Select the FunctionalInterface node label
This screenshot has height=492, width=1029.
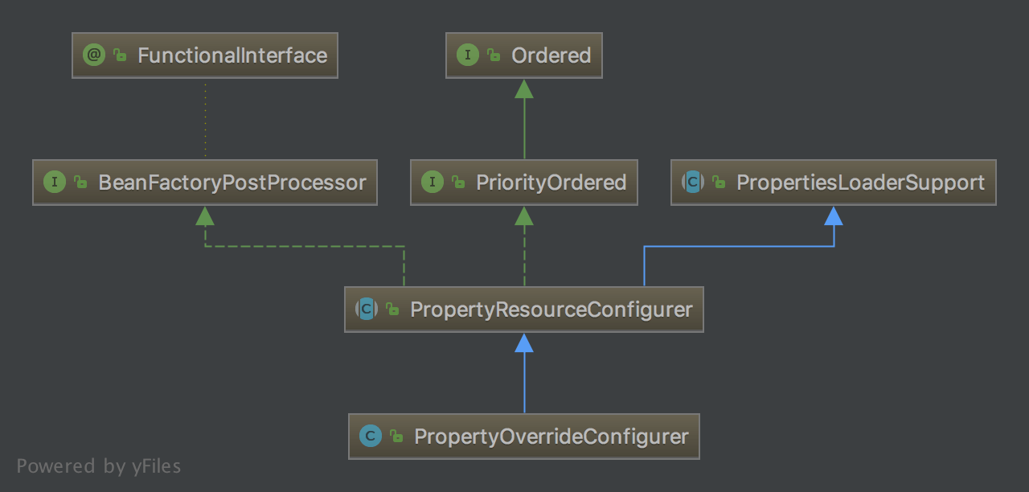(232, 55)
